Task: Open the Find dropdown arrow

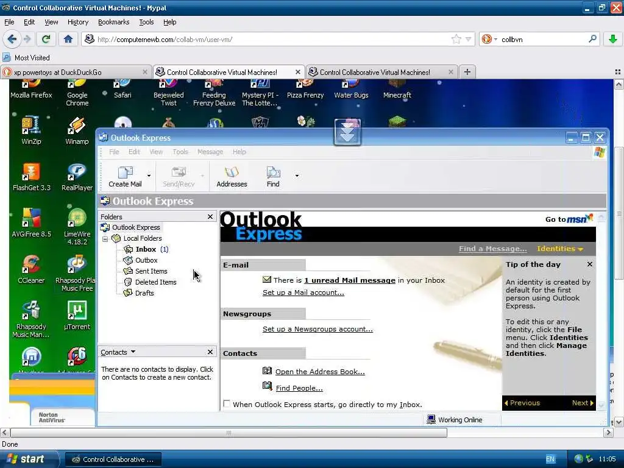Action: point(297,175)
